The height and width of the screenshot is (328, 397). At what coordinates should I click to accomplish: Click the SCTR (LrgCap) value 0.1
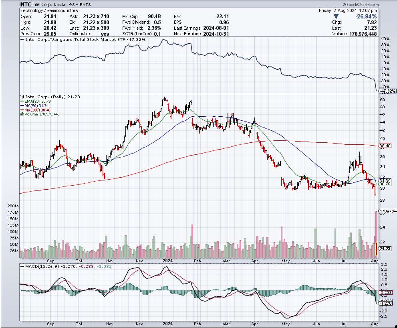click(157, 34)
